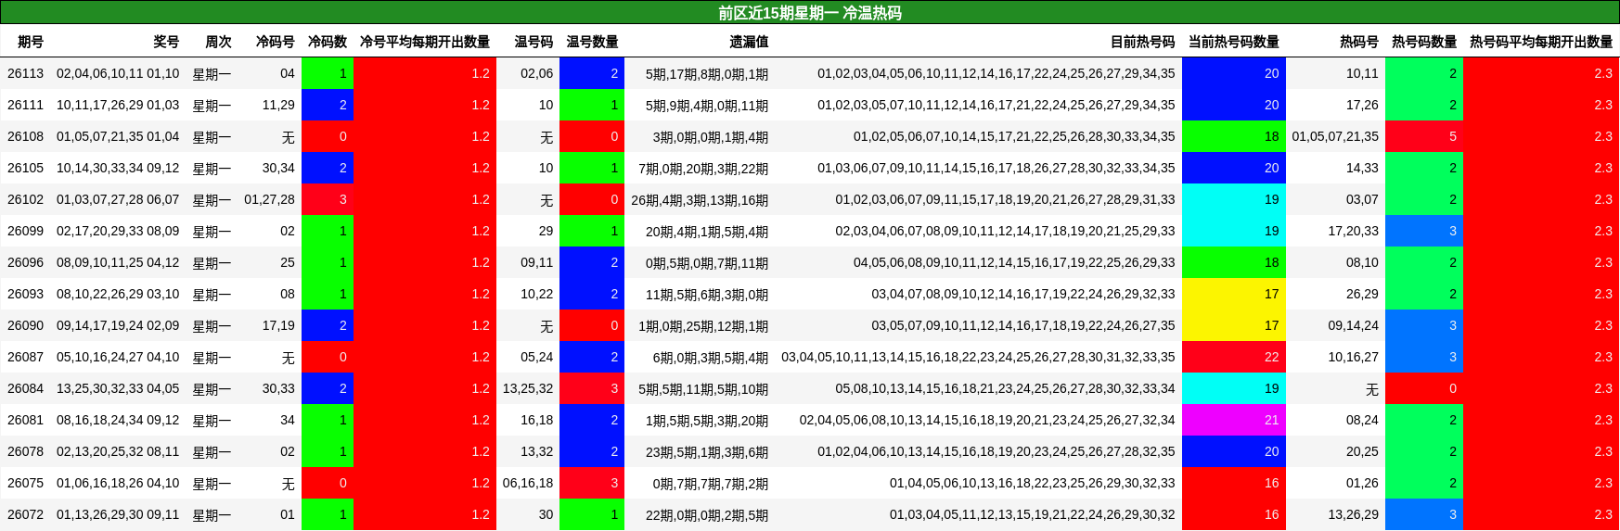The width and height of the screenshot is (1620, 531).
Task: Click cold numbers '30,34' cell
Action: [x=278, y=168]
